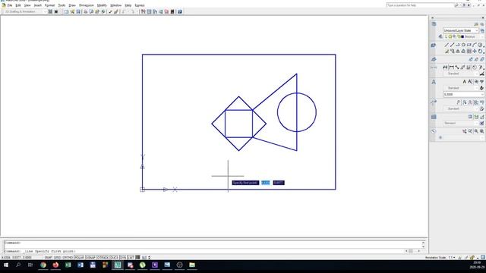Click the 2D Draw panel icon
Screen dimensions: 486x273
(434, 45)
